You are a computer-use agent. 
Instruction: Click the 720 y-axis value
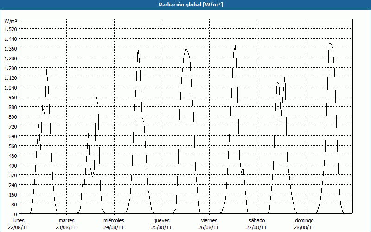[13, 126]
